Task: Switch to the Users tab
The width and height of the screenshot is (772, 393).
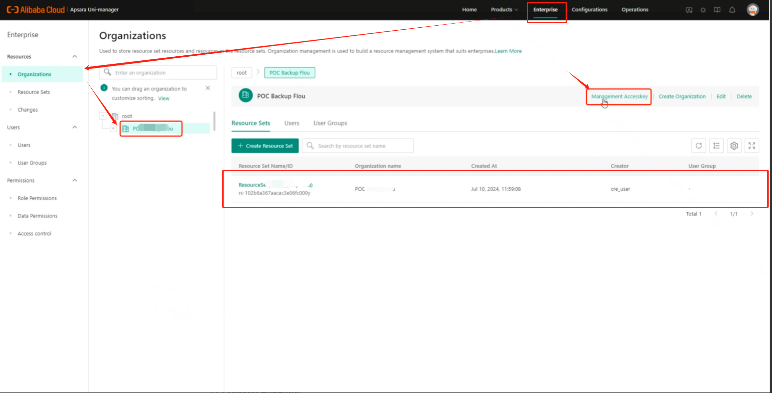Action: click(x=292, y=123)
